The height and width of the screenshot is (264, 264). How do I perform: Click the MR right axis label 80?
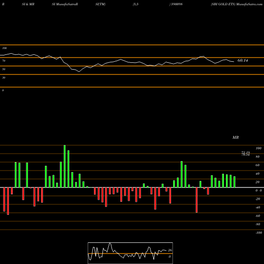258,157
